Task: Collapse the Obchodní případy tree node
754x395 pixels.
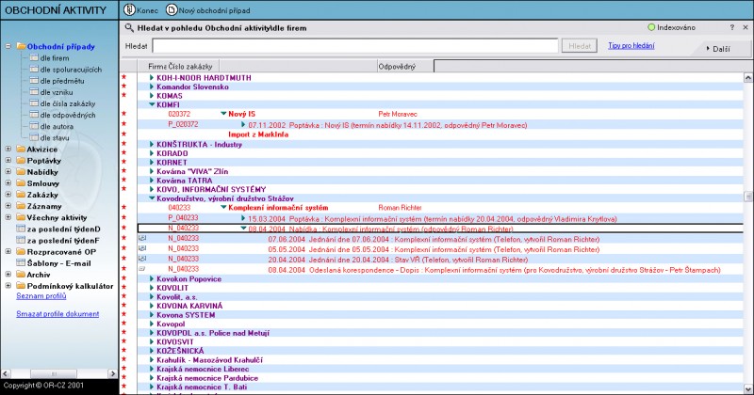Action: [8, 46]
